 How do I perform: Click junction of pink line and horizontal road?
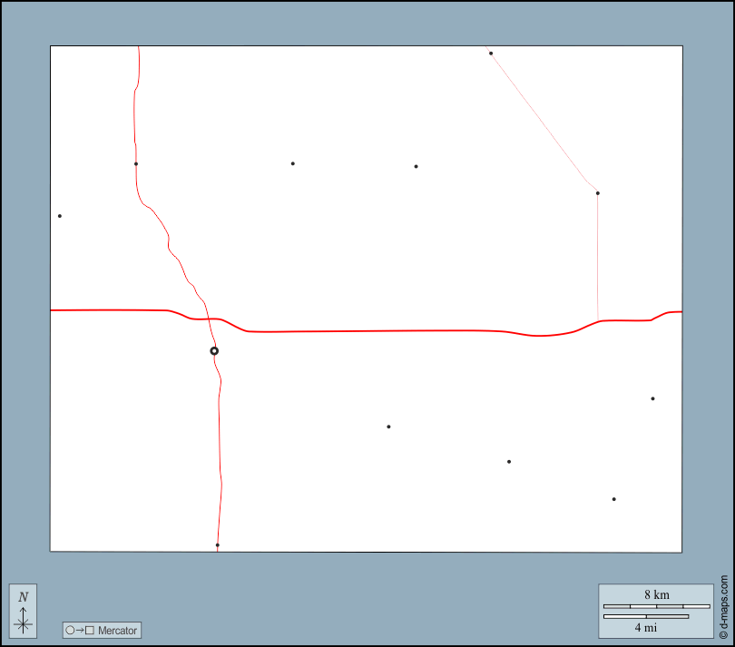(x=598, y=321)
